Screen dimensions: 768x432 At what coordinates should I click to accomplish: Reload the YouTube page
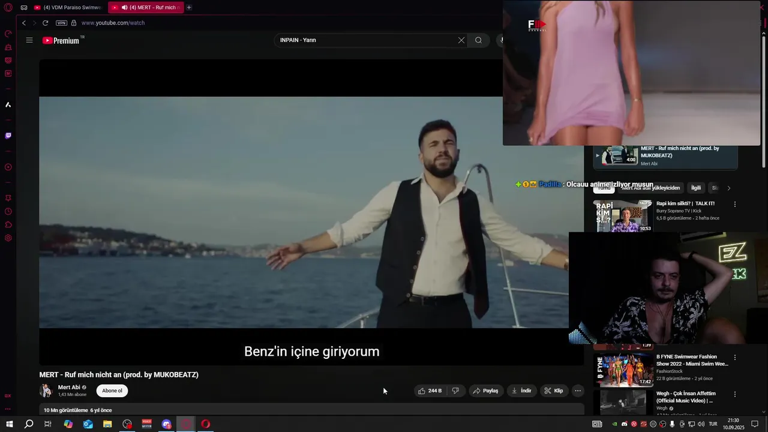(45, 23)
